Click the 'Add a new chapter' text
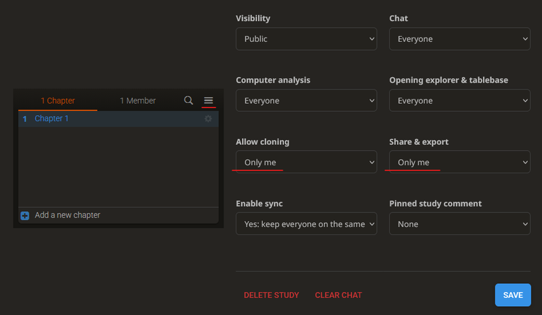This screenshot has height=315, width=542. [x=67, y=215]
